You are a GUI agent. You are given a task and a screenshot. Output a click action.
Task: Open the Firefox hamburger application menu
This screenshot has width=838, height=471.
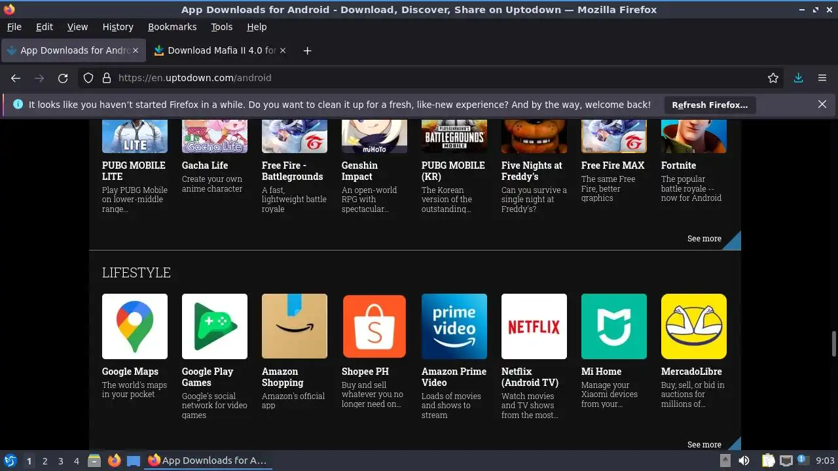tap(822, 78)
